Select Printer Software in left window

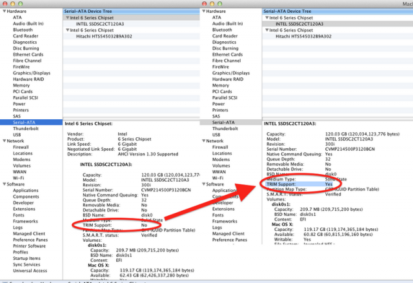(x=29, y=246)
